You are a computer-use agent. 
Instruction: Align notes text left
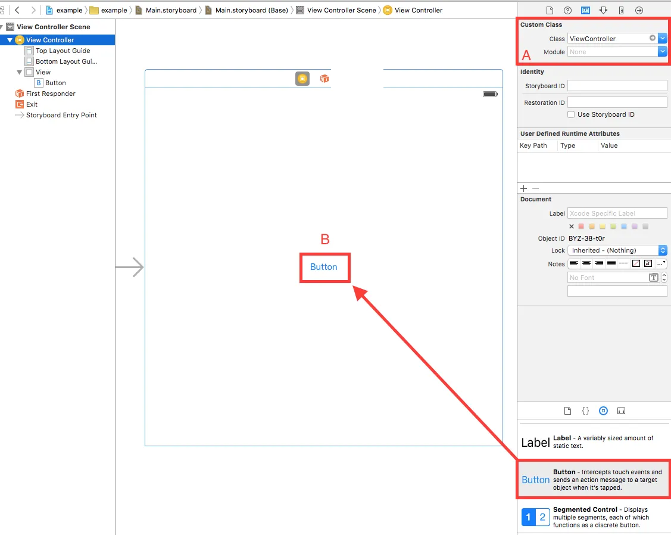[574, 263]
